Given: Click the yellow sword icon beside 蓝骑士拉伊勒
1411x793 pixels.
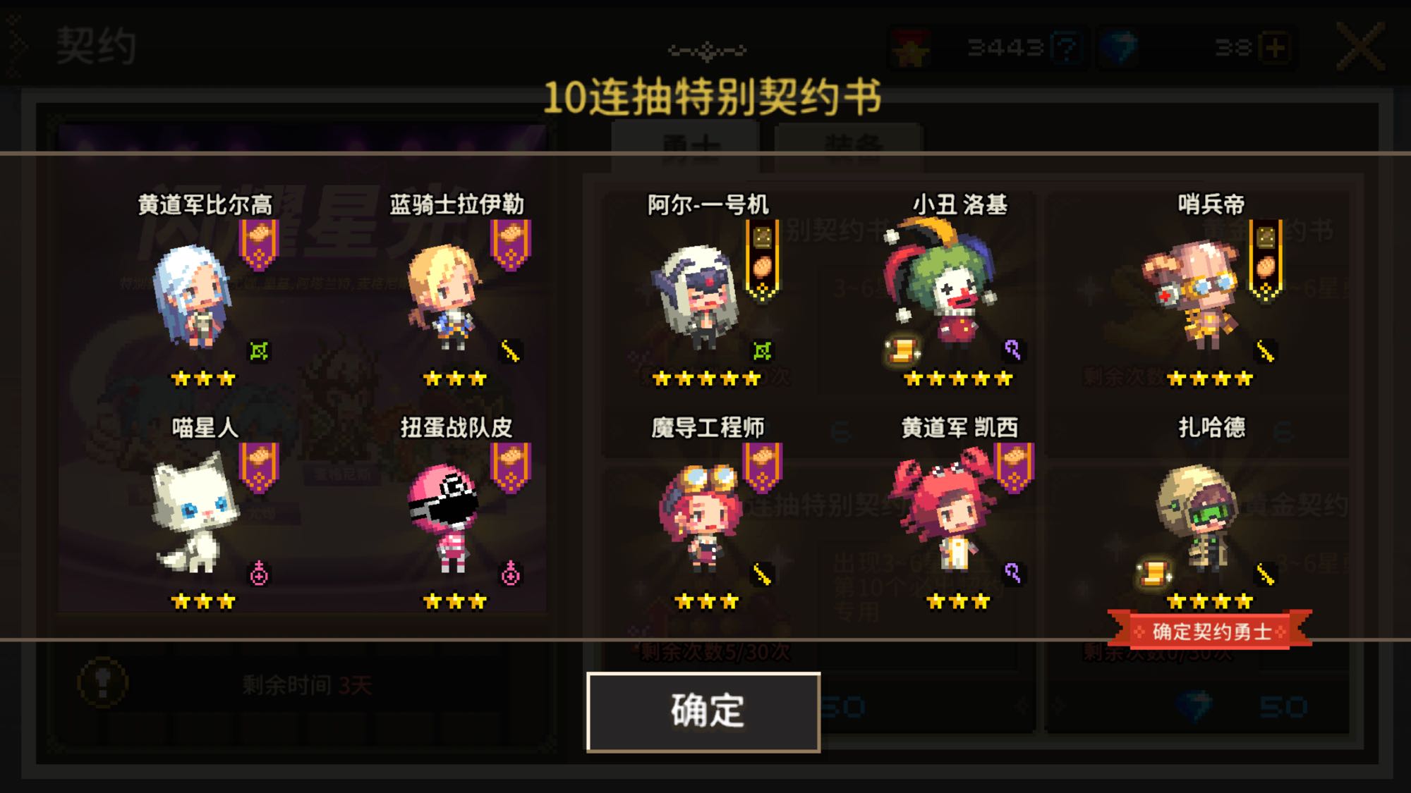Looking at the screenshot, I should (510, 350).
